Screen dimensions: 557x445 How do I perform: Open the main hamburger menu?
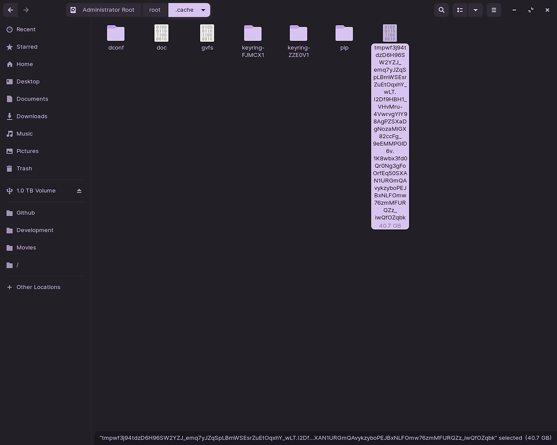coord(493,10)
